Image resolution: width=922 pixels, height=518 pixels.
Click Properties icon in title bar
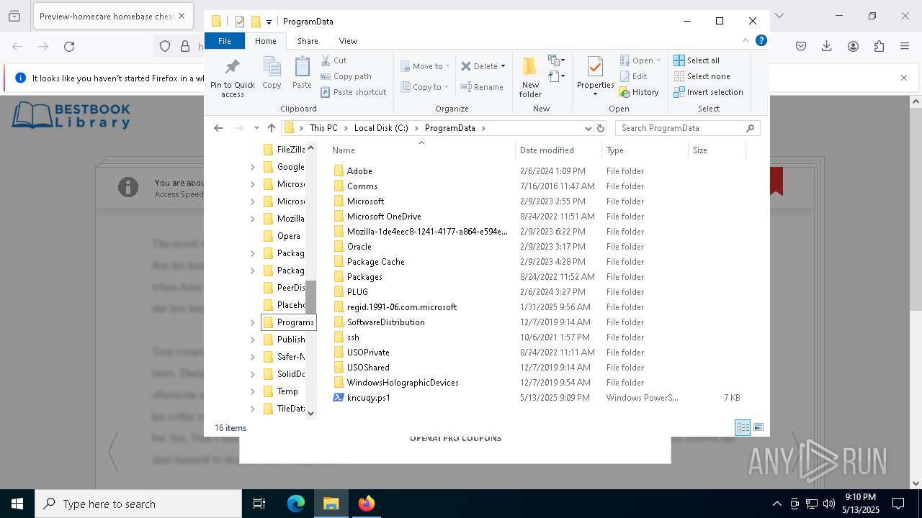240,22
